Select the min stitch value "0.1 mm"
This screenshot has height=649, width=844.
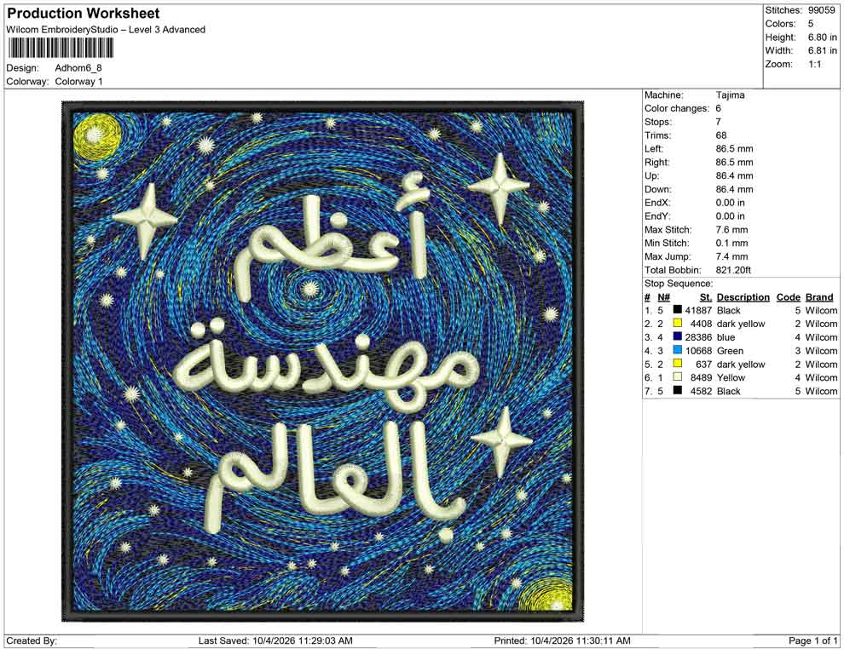pyautogui.click(x=732, y=243)
